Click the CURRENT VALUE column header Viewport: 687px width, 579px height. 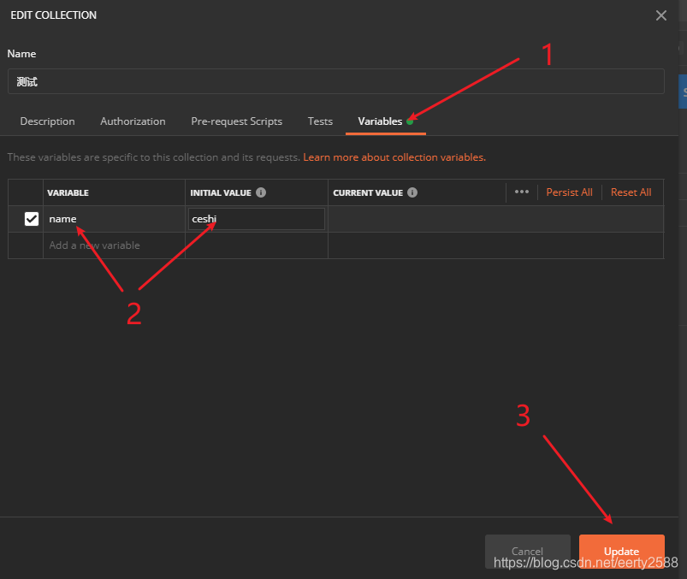pyautogui.click(x=368, y=192)
